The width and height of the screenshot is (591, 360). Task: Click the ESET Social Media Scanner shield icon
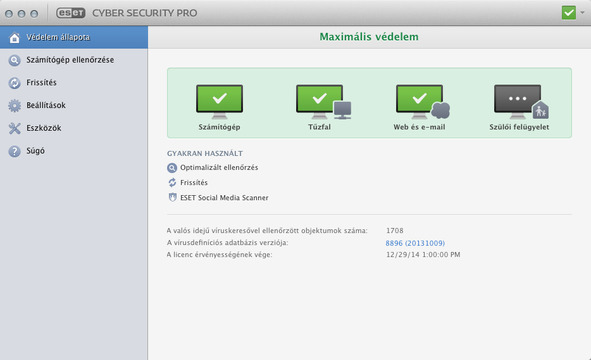click(x=172, y=198)
